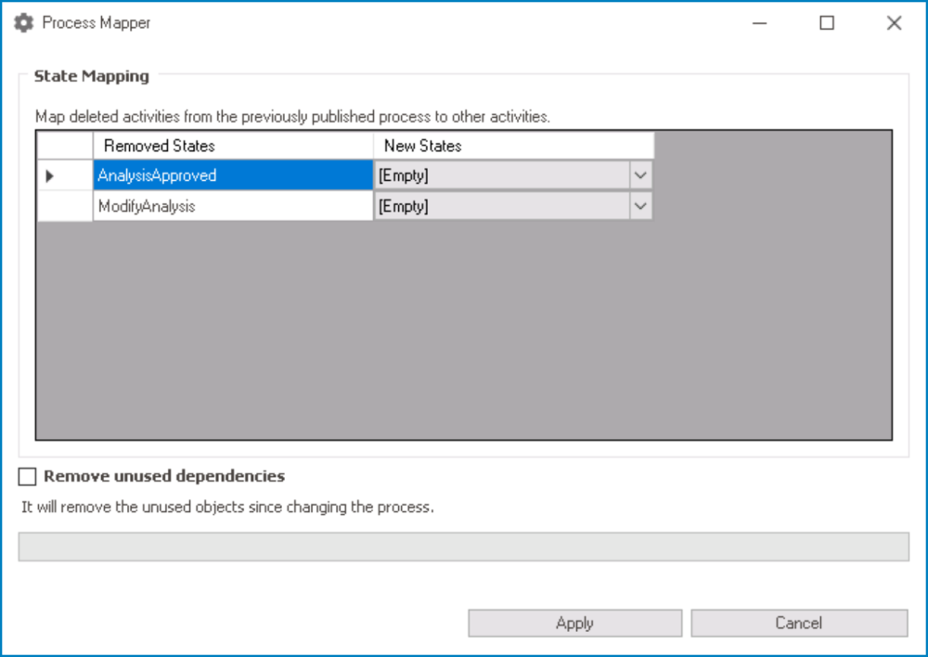Click the row pointer arrow for AnalysisApproved
The height and width of the screenshot is (657, 928).
point(50,175)
